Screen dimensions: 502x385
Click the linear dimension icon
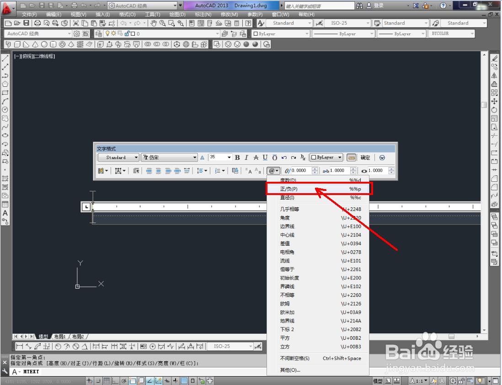coord(20,346)
